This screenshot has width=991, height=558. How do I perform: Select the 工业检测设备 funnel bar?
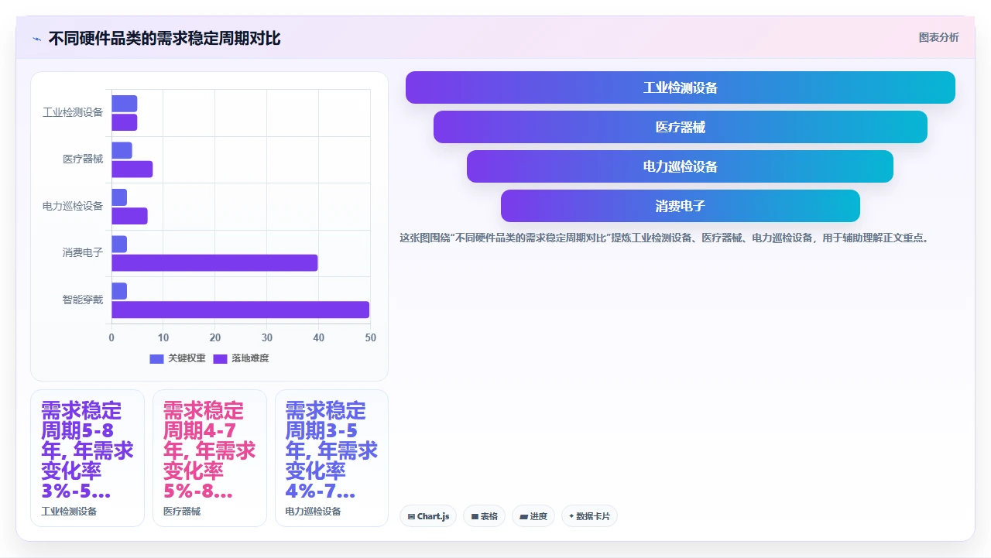pyautogui.click(x=681, y=87)
